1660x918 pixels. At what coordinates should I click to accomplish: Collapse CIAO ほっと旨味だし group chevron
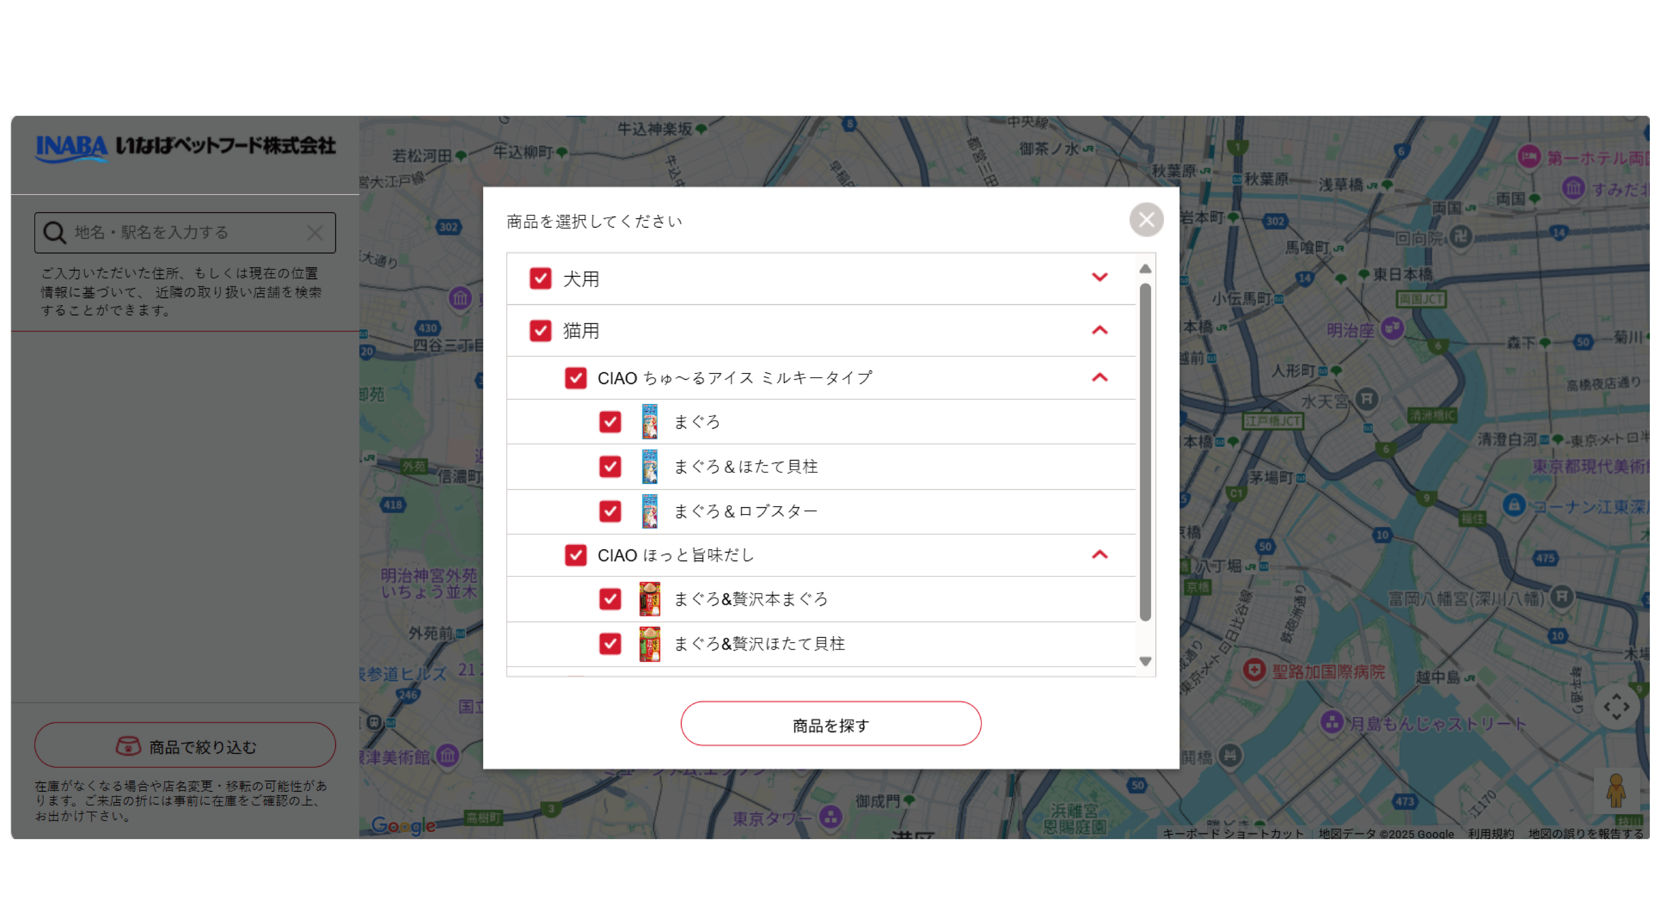[x=1099, y=555]
